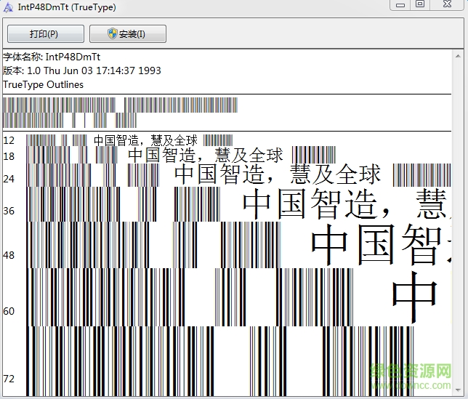Click the TrueType Outlines text
Image resolution: width=468 pixels, height=399 pixels.
coord(43,84)
